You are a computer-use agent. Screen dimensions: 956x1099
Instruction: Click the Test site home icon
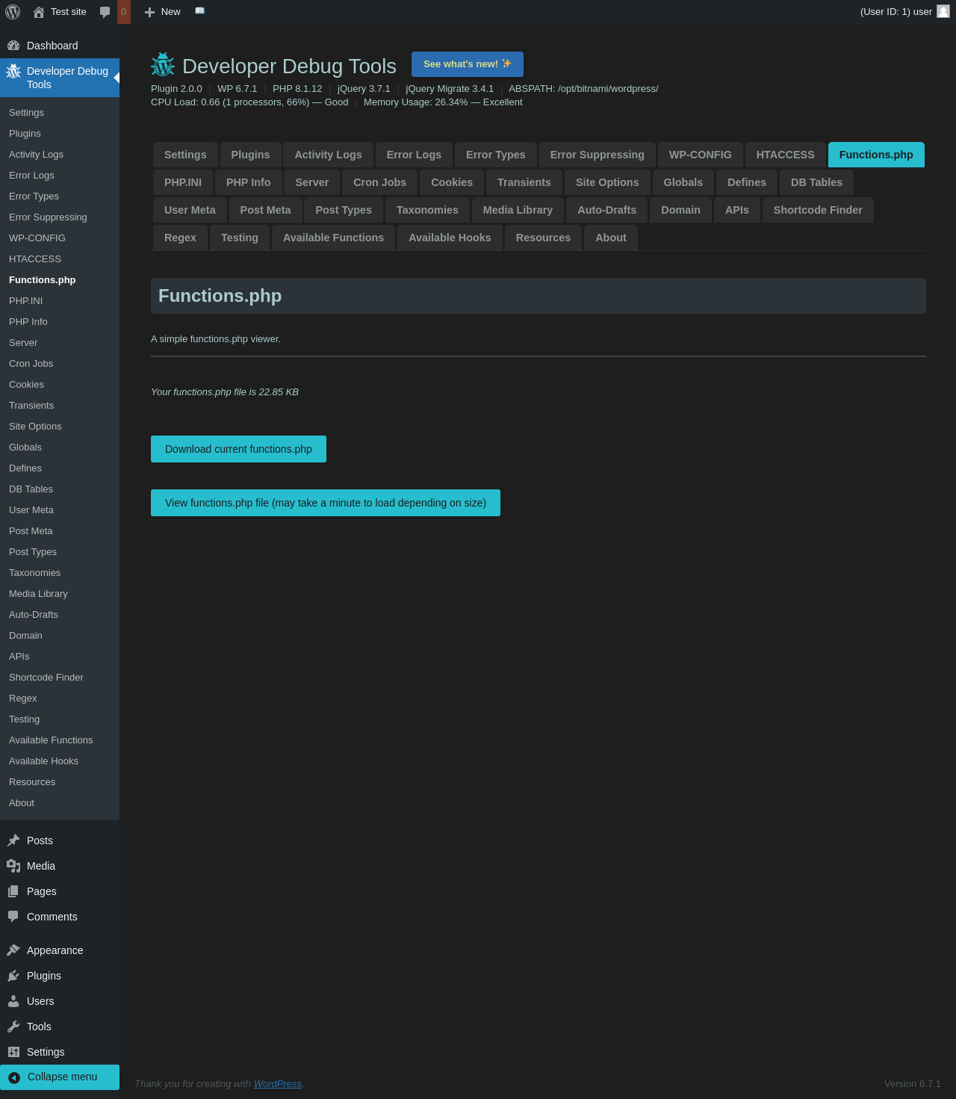[x=39, y=12]
